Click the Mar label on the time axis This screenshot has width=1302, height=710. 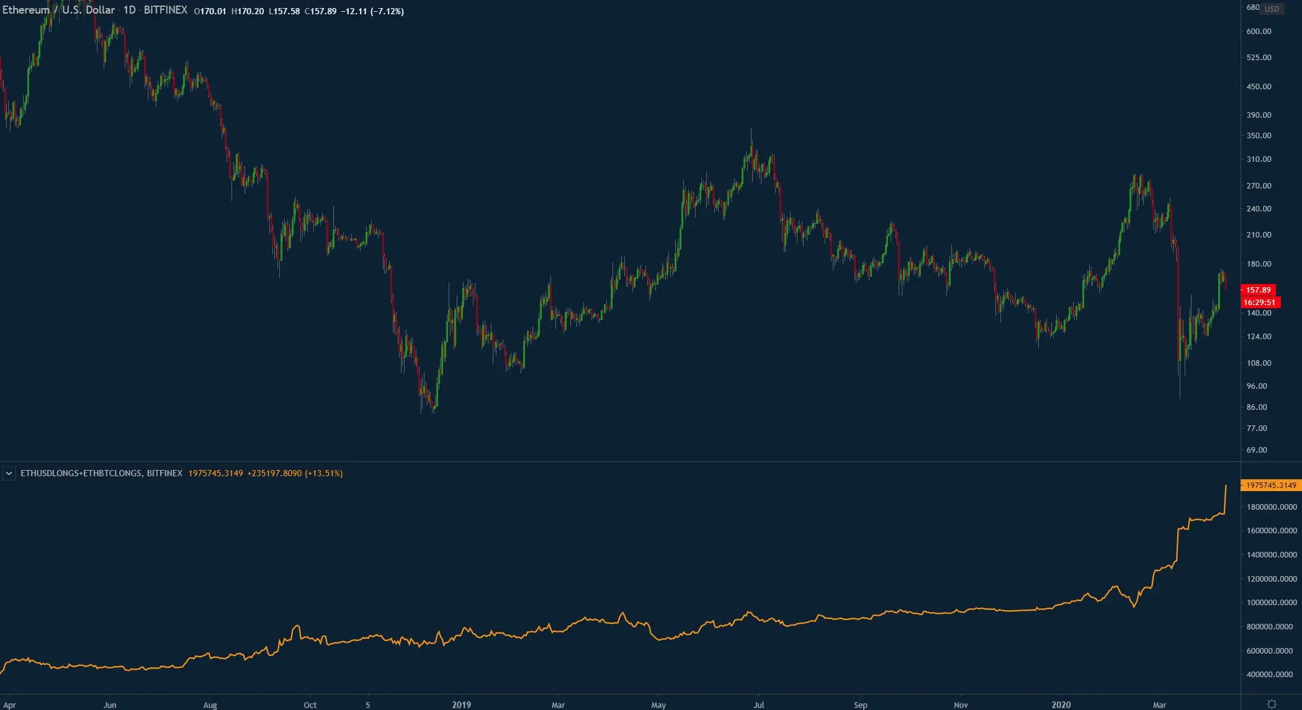(x=558, y=705)
